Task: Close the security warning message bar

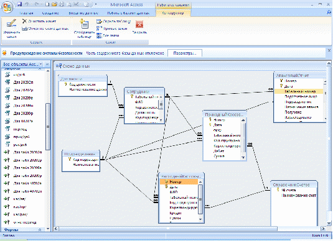Action: 329,50
